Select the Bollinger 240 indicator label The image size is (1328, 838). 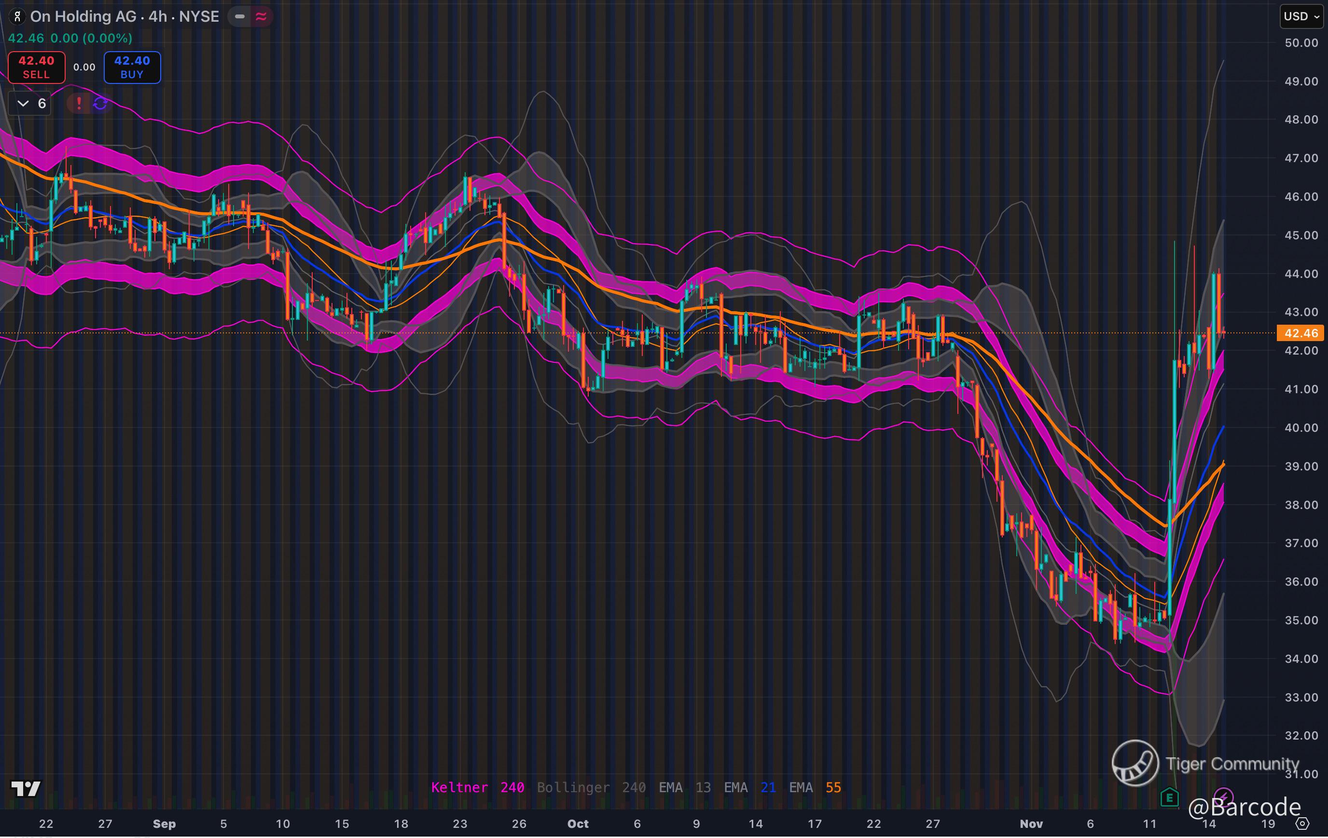591,787
